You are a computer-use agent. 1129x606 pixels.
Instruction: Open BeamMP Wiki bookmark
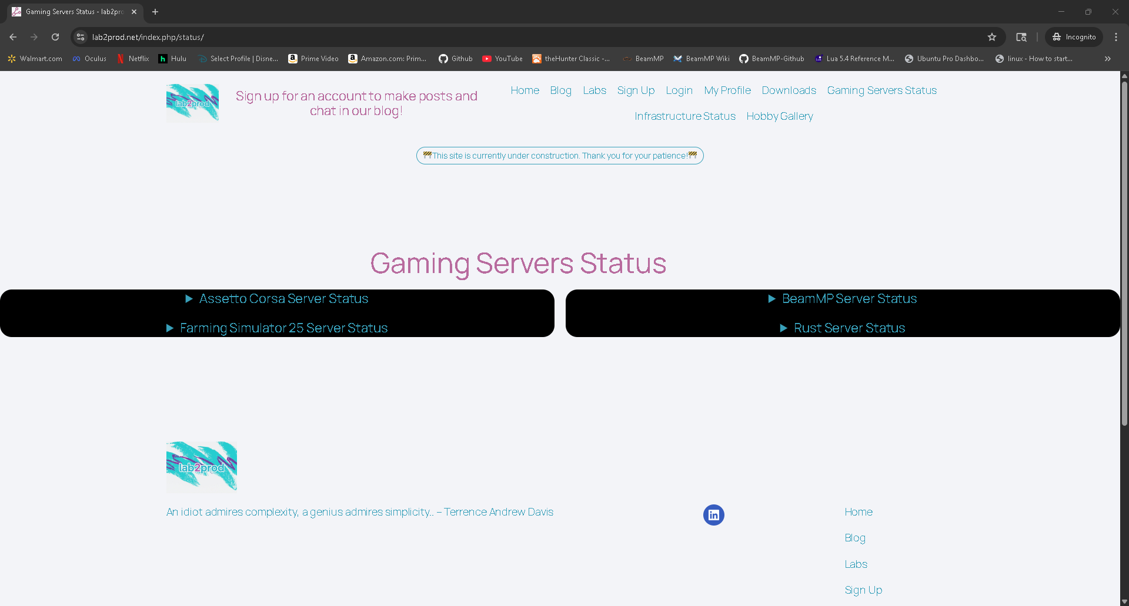coord(702,59)
